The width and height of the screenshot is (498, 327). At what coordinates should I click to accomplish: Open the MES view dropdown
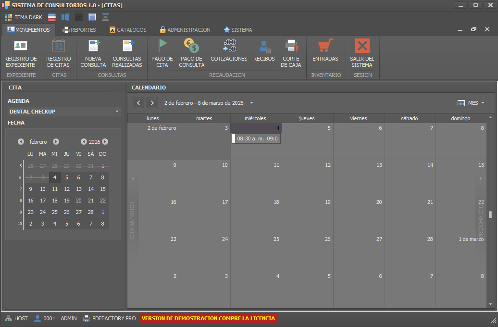click(471, 103)
